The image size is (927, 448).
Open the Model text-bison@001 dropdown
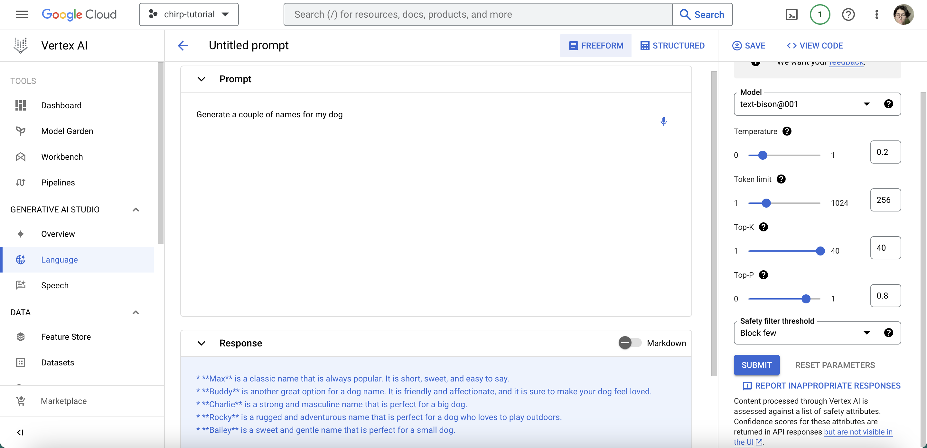click(802, 104)
